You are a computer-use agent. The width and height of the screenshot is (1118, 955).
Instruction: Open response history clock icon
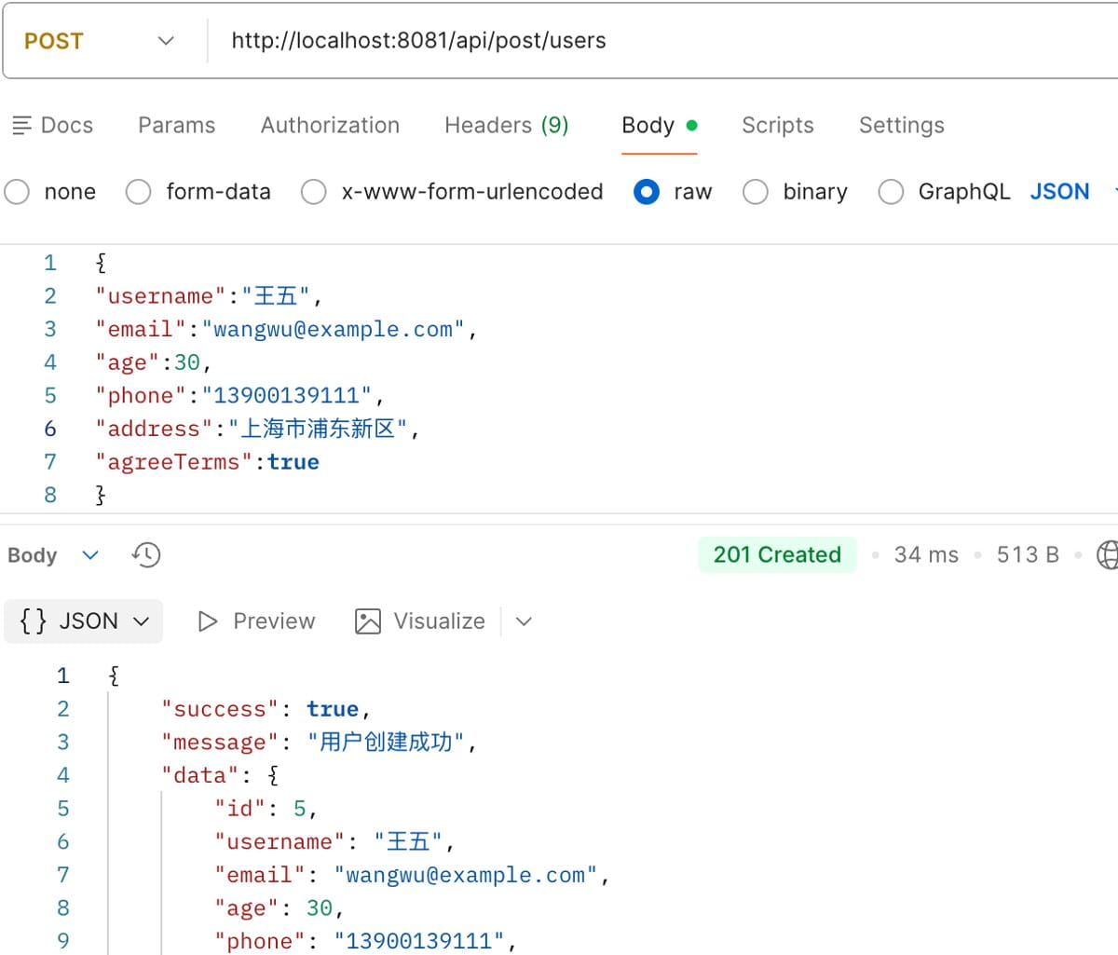(146, 555)
